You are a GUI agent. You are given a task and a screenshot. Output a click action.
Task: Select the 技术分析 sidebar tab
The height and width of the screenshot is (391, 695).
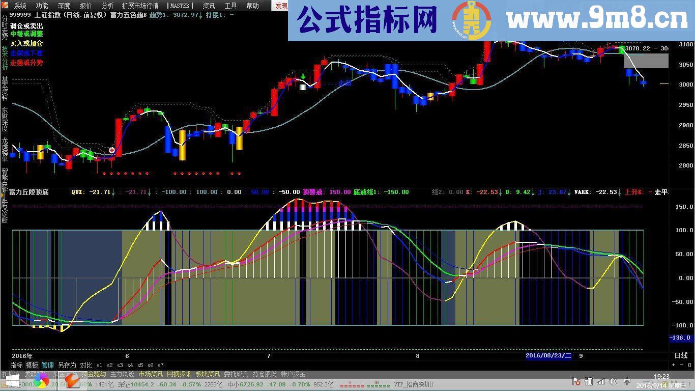5,58
